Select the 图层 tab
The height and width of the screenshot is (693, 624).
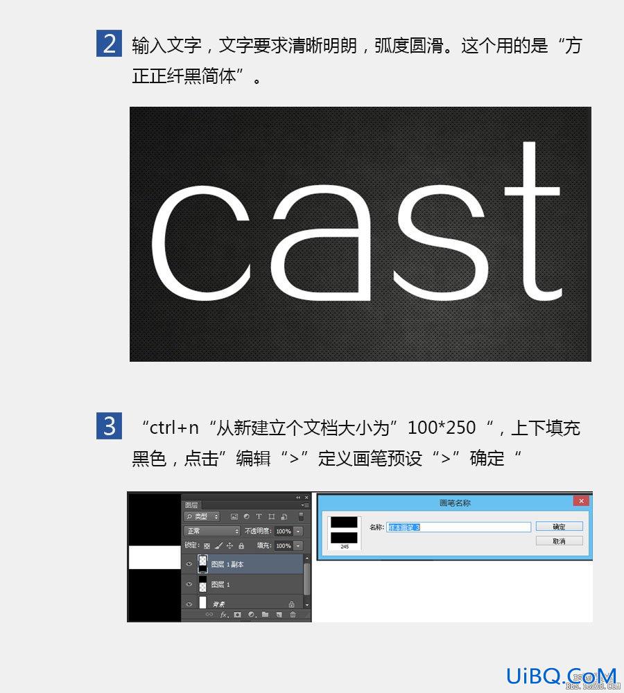192,505
